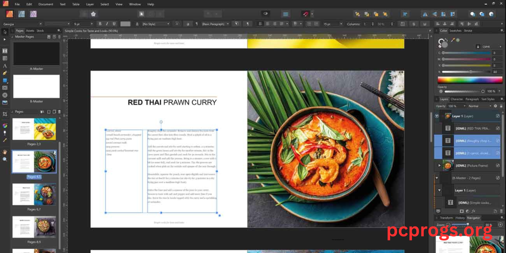Screen dimensions: 506x253
Task: Toggle visibility of RED THAI PRA layer
Action: (x=498, y=128)
